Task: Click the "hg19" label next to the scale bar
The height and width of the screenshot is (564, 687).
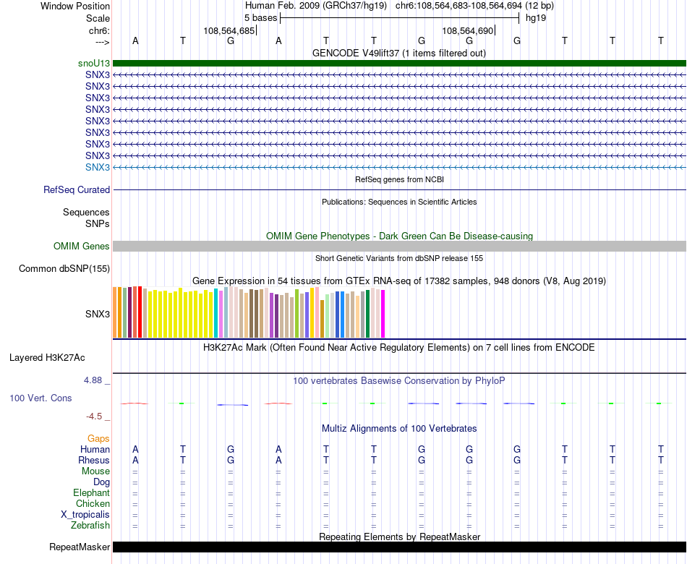Action: [536, 18]
